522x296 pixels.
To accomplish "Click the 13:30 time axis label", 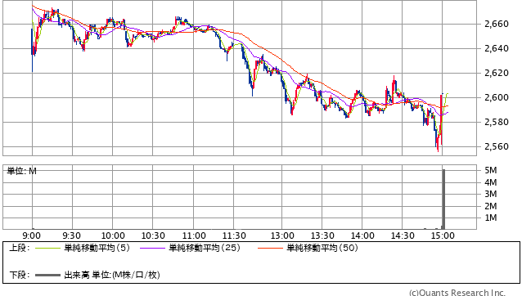I will click(322, 235).
